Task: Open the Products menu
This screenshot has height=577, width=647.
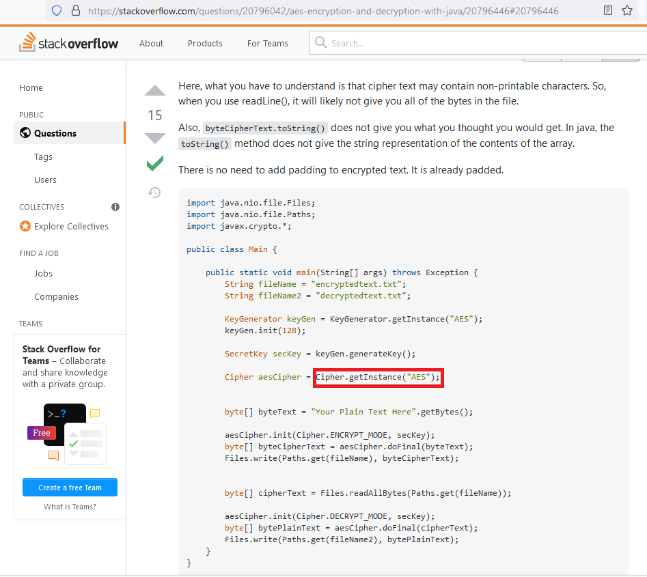Action: [x=205, y=43]
